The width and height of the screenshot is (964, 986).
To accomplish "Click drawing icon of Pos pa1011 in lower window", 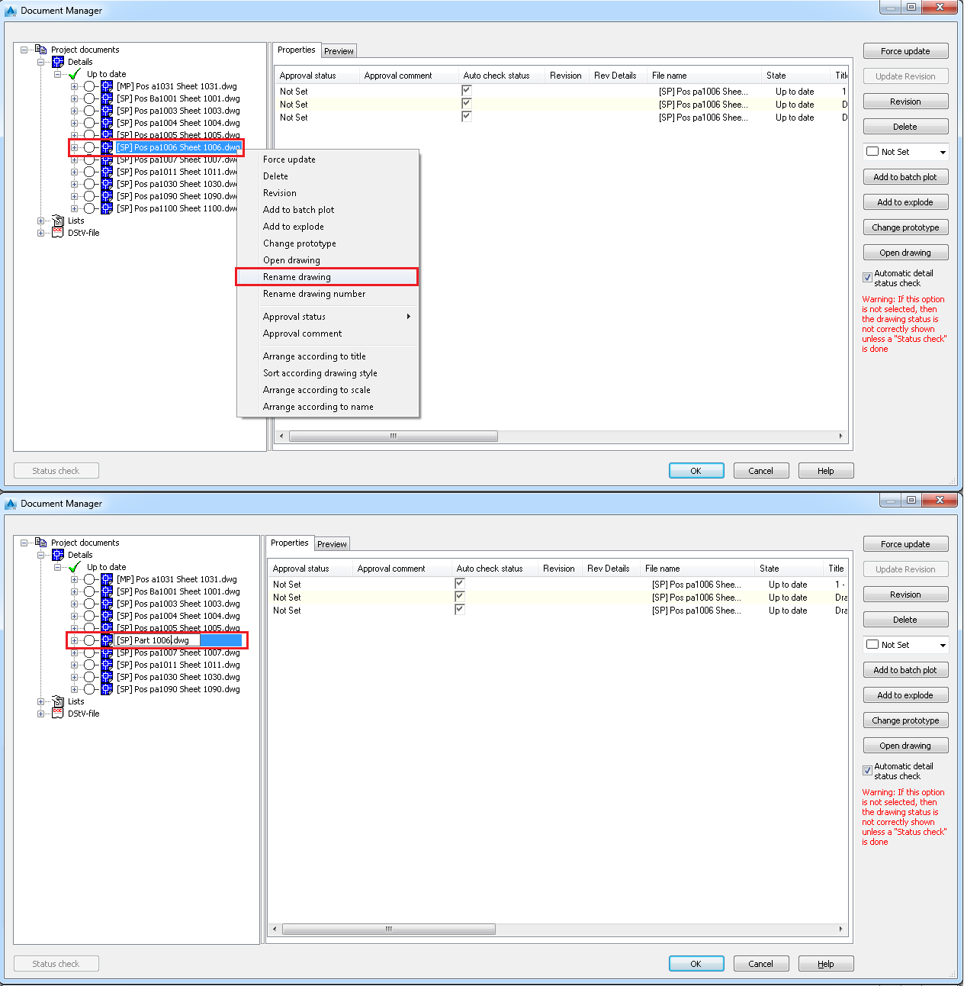I will (x=107, y=665).
